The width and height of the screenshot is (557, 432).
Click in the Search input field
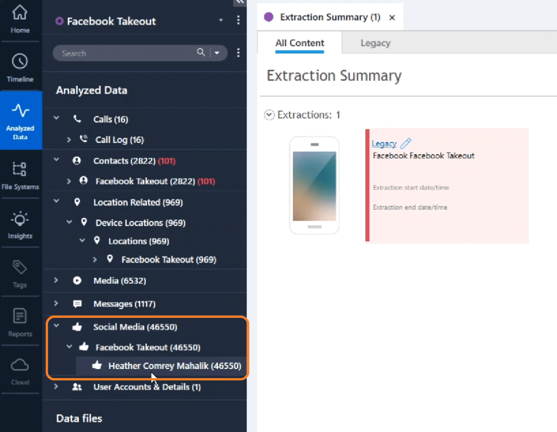[128, 53]
